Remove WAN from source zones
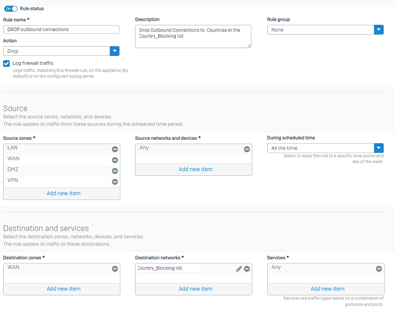Image resolution: width=411 pixels, height=313 pixels. (115, 160)
